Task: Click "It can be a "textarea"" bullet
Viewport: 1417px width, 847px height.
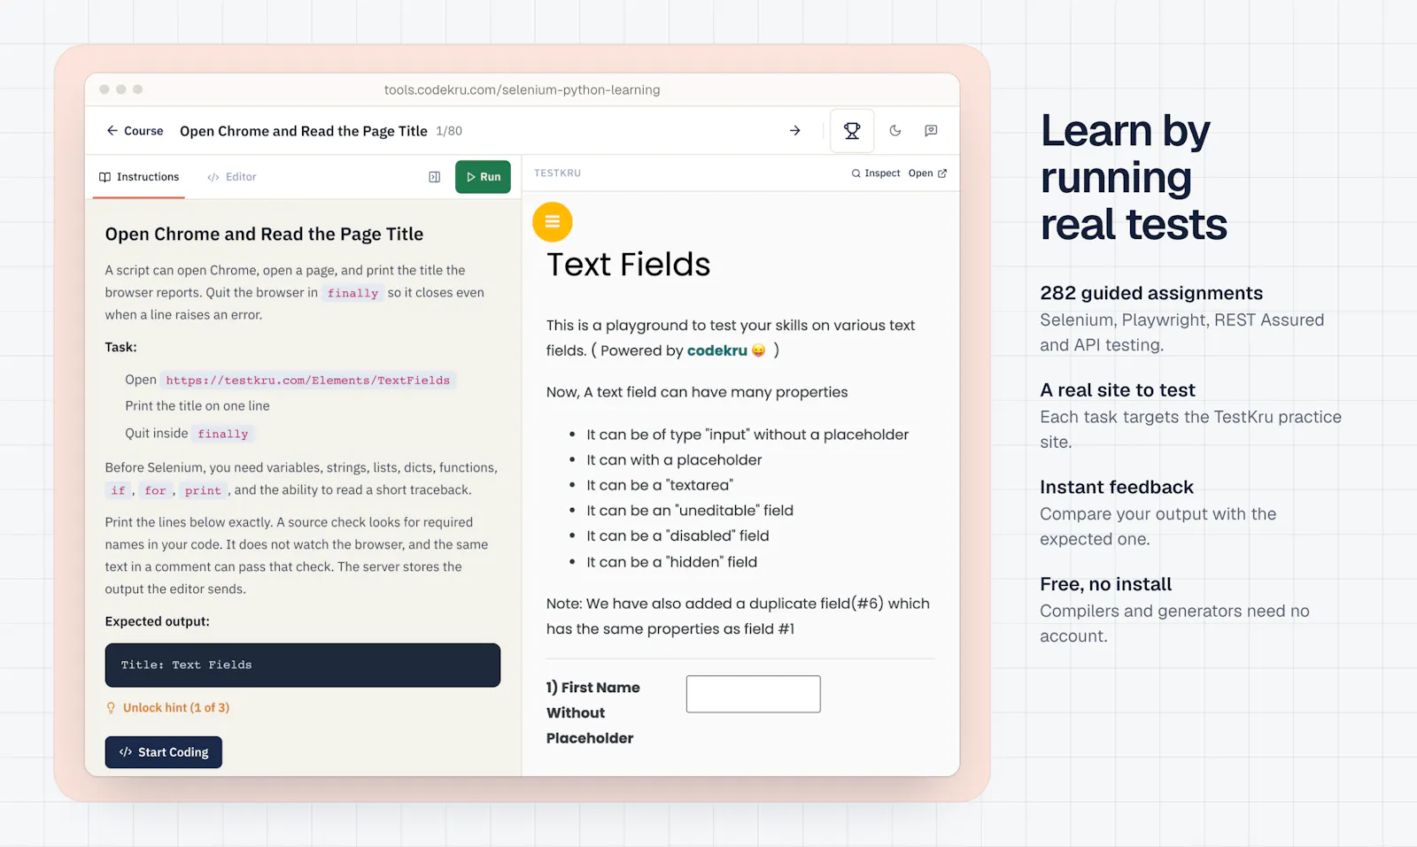Action: click(660, 485)
